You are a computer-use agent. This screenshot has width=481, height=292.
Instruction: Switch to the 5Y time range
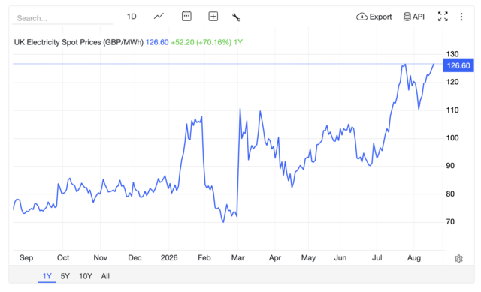pyautogui.click(x=65, y=276)
